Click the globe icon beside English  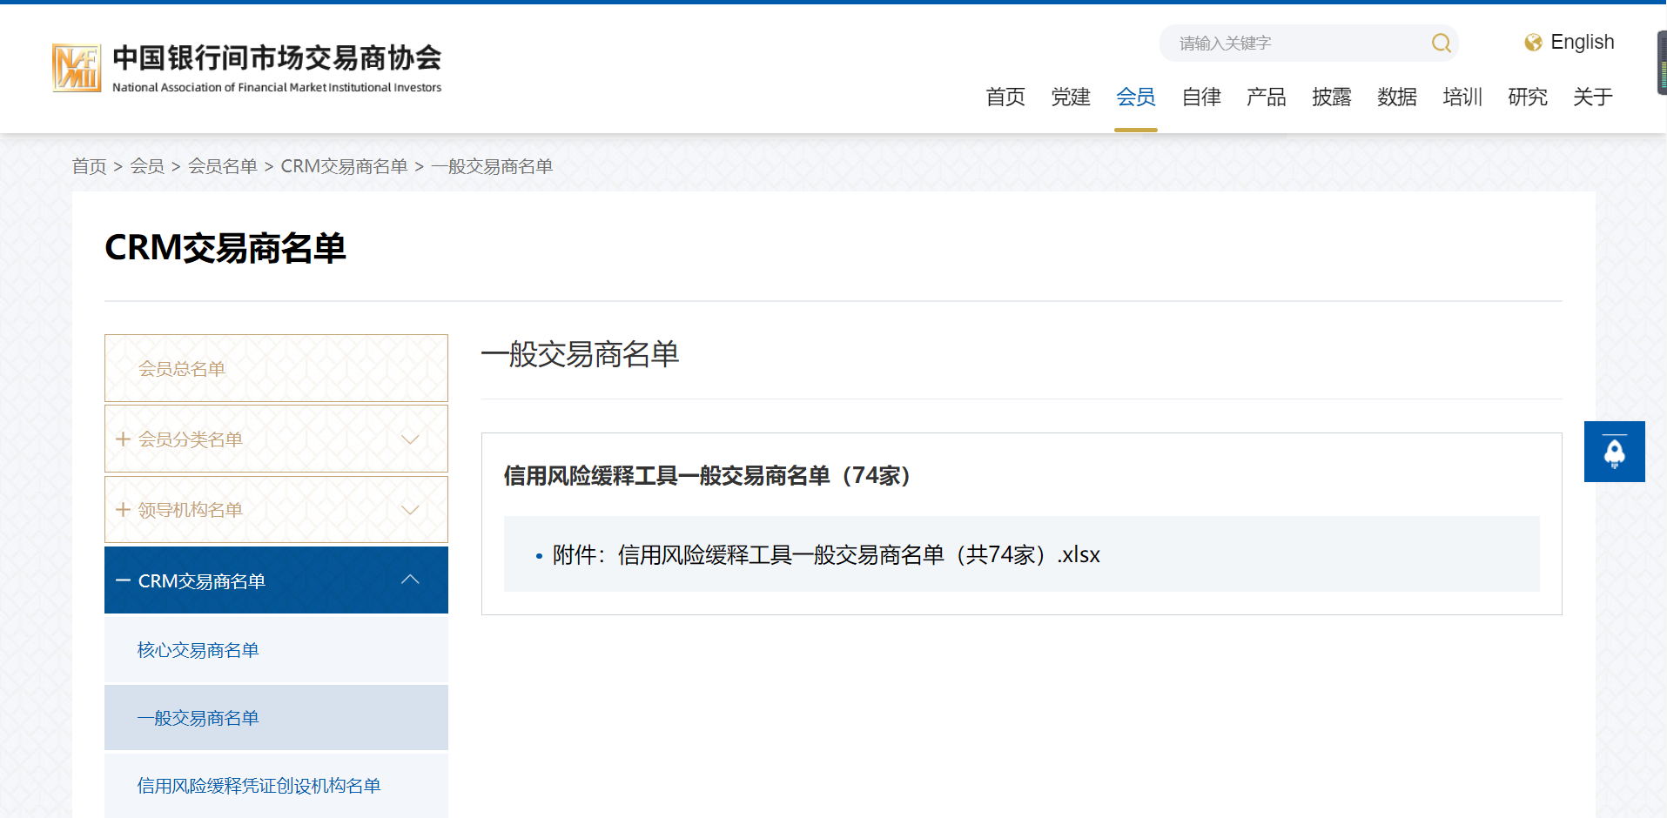[1533, 43]
